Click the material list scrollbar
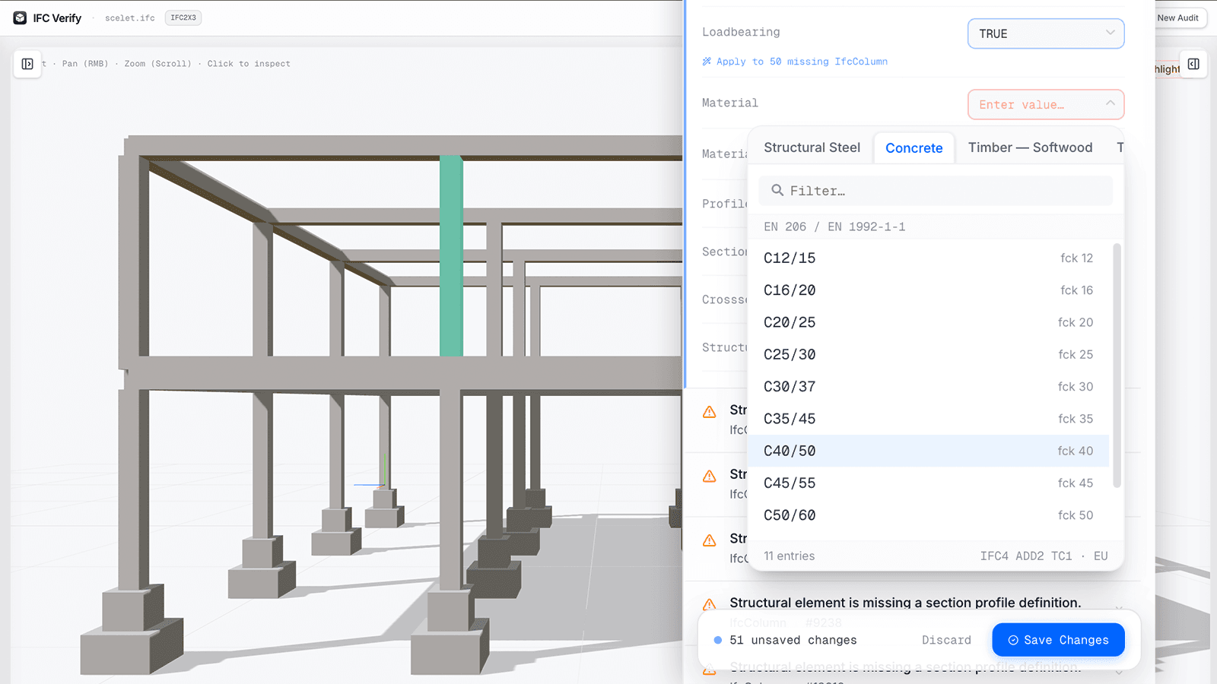This screenshot has width=1217, height=684. coord(1117,366)
